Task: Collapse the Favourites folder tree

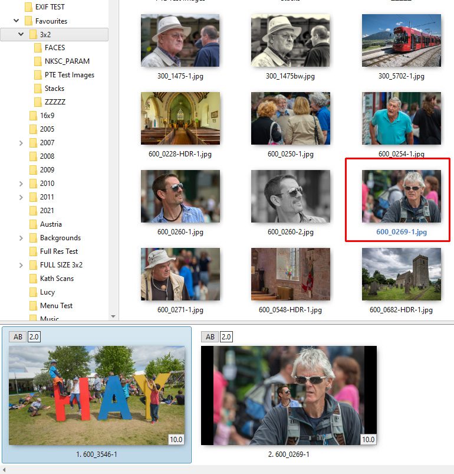Action: tap(17, 21)
